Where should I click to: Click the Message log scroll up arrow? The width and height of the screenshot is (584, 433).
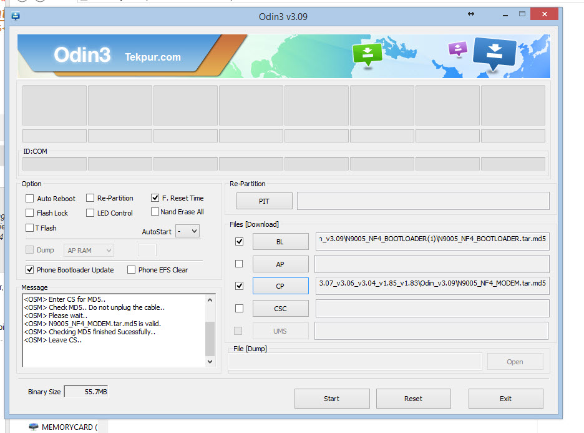(210, 300)
